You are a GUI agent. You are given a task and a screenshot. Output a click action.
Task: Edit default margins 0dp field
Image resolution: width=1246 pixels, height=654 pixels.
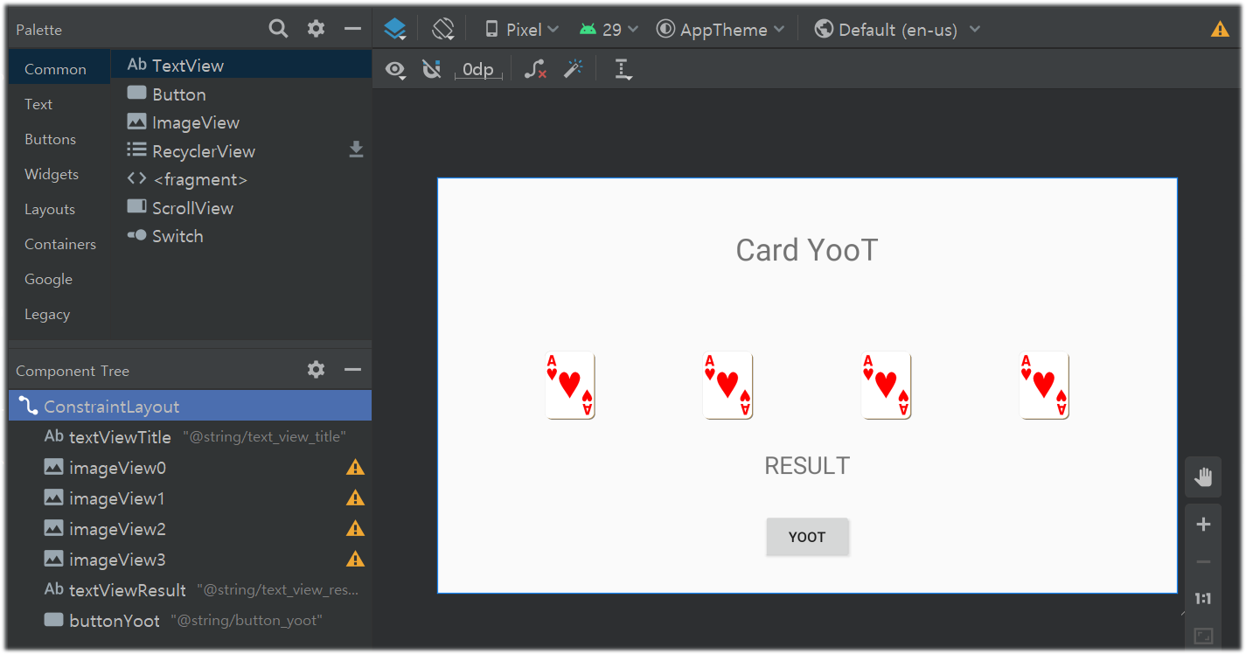478,70
